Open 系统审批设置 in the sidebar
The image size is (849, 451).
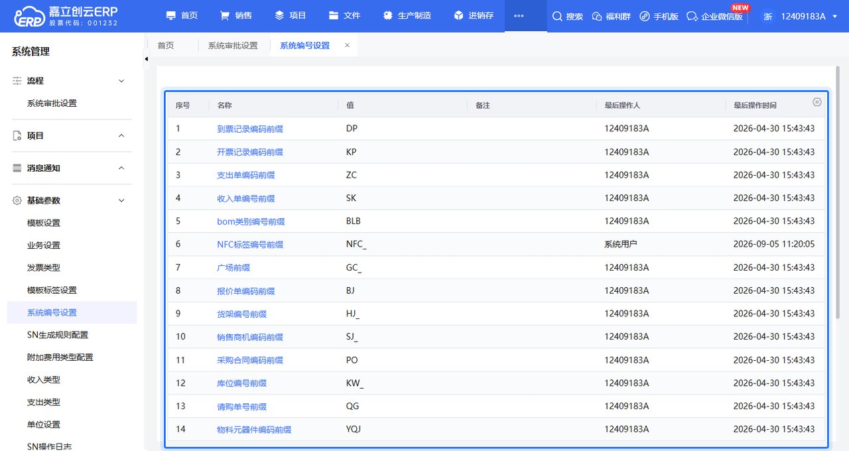pos(52,103)
